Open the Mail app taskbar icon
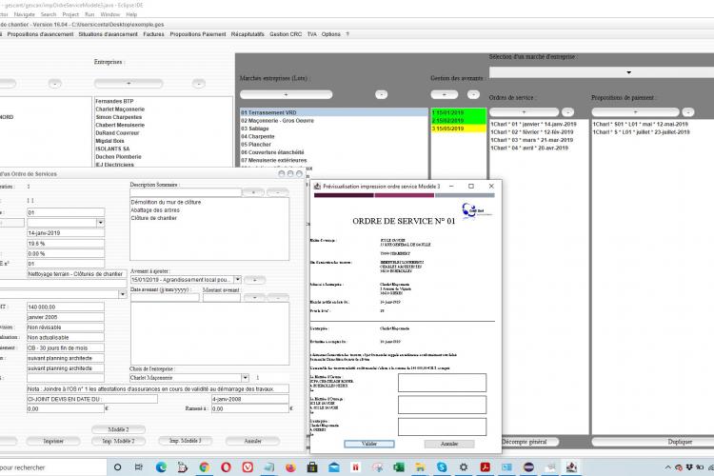The width and height of the screenshot is (714, 476). click(334, 466)
